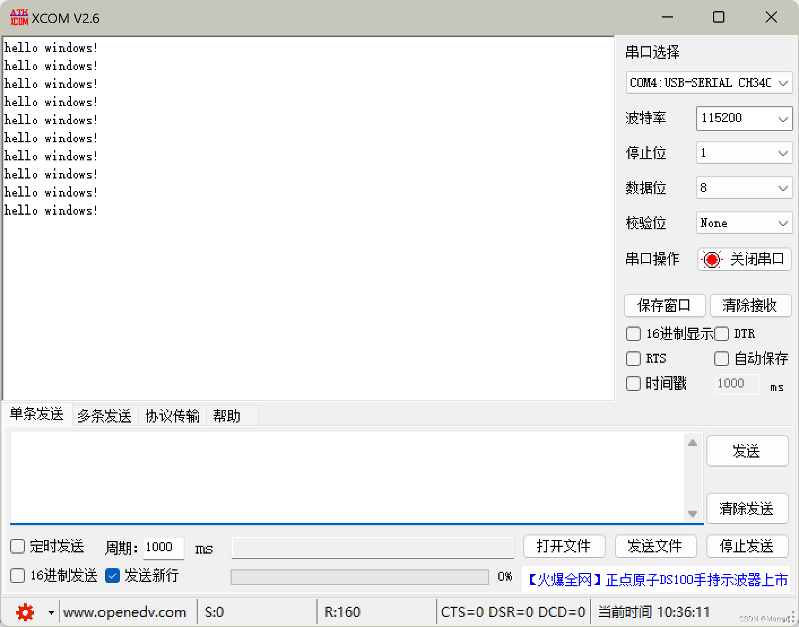Open the 火爆全网 DS100 oscilloscope ad link

(x=657, y=580)
